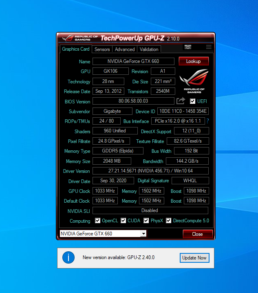Click the Memory Size value 2048 MB
This screenshot has width=258, height=293.
(112, 161)
